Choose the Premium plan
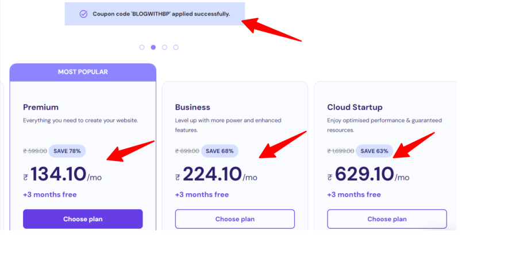This screenshot has width=508, height=265. click(x=83, y=219)
